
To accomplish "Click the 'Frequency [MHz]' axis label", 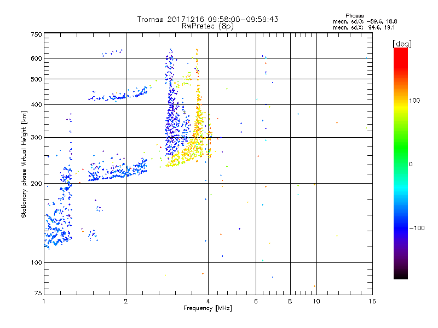I will coord(208,308).
